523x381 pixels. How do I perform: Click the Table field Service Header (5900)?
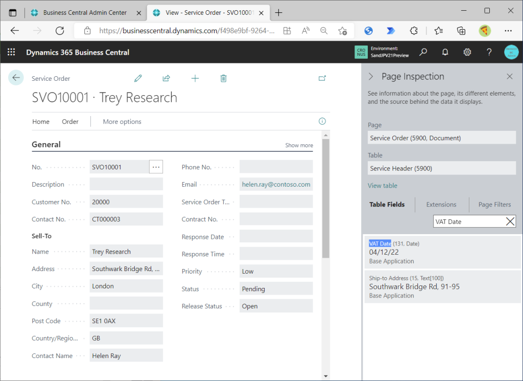(x=442, y=168)
